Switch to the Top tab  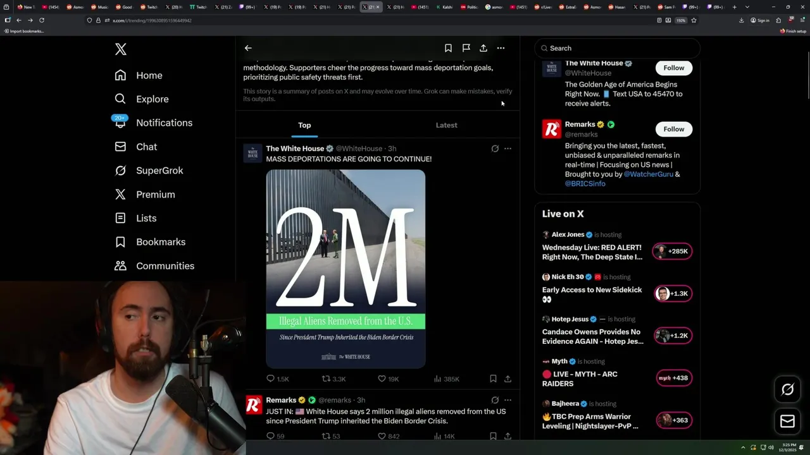[304, 125]
